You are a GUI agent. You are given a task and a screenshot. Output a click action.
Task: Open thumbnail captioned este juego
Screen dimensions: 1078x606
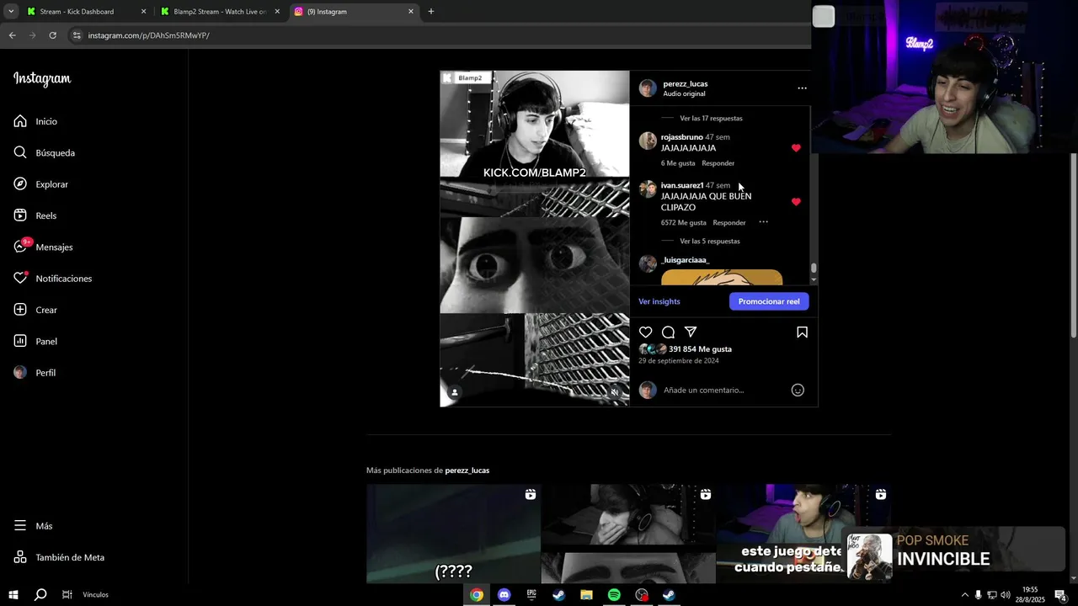803,534
